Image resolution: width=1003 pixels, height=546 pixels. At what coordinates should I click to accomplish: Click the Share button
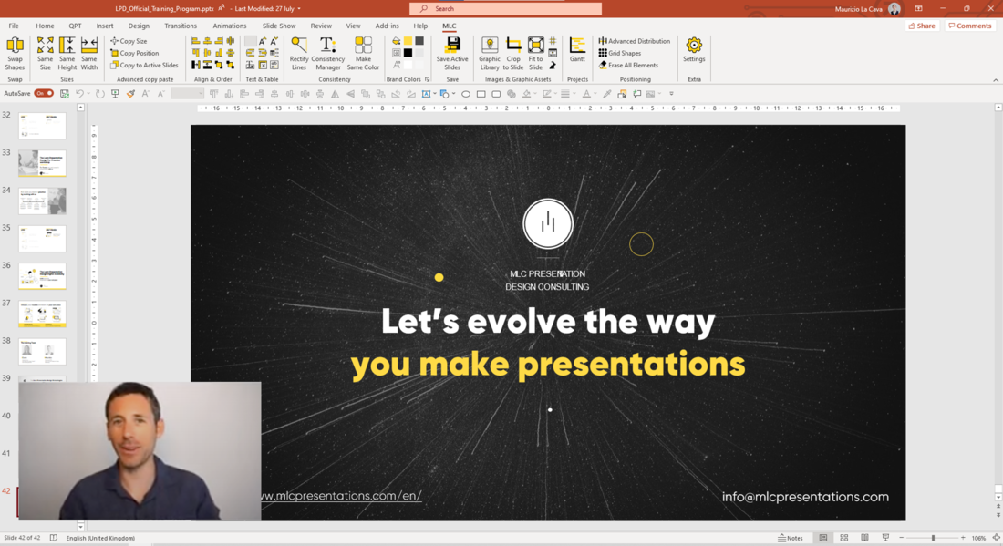tap(921, 26)
